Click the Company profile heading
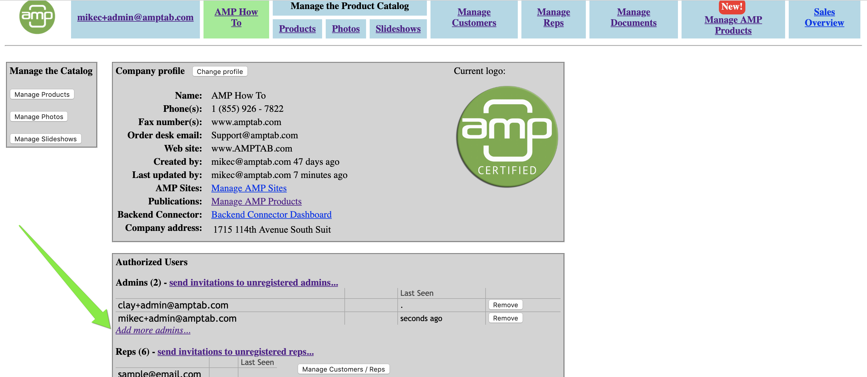The image size is (867, 377). [150, 71]
